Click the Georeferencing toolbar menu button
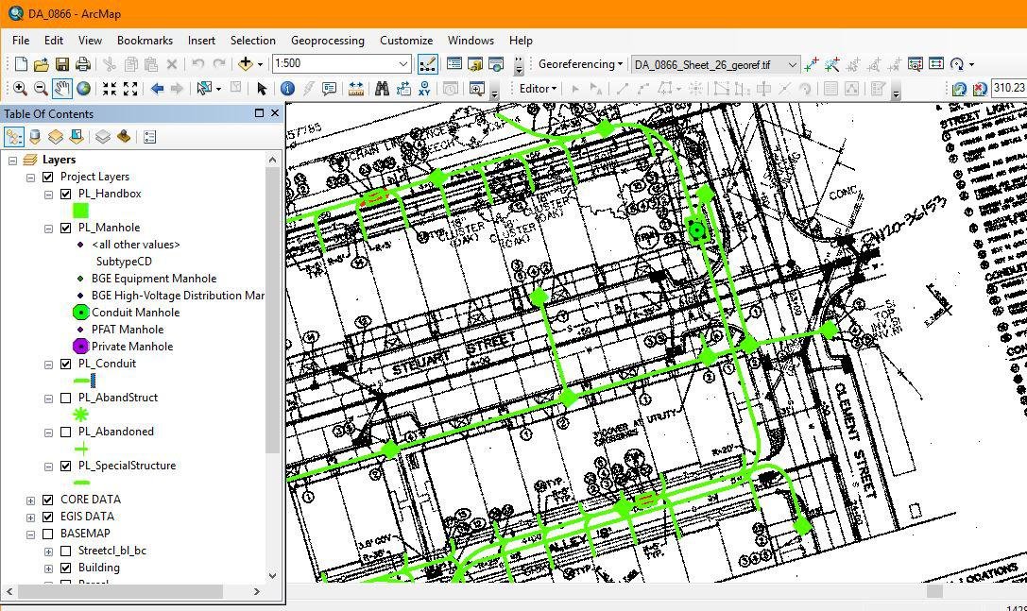The width and height of the screenshot is (1027, 611). [x=580, y=64]
